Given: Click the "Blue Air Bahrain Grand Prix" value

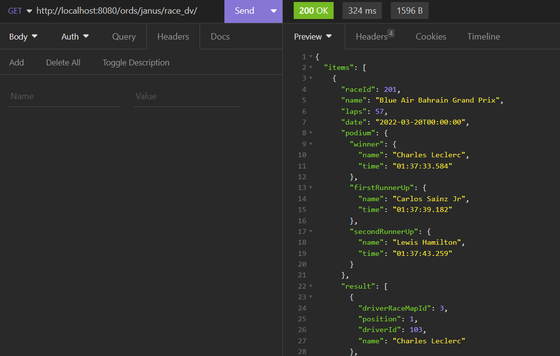Looking at the screenshot, I should 438,100.
